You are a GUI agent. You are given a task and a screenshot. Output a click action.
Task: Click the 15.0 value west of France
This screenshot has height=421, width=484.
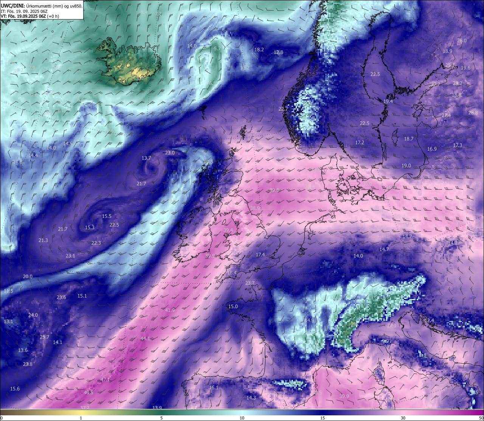[x=233, y=307]
